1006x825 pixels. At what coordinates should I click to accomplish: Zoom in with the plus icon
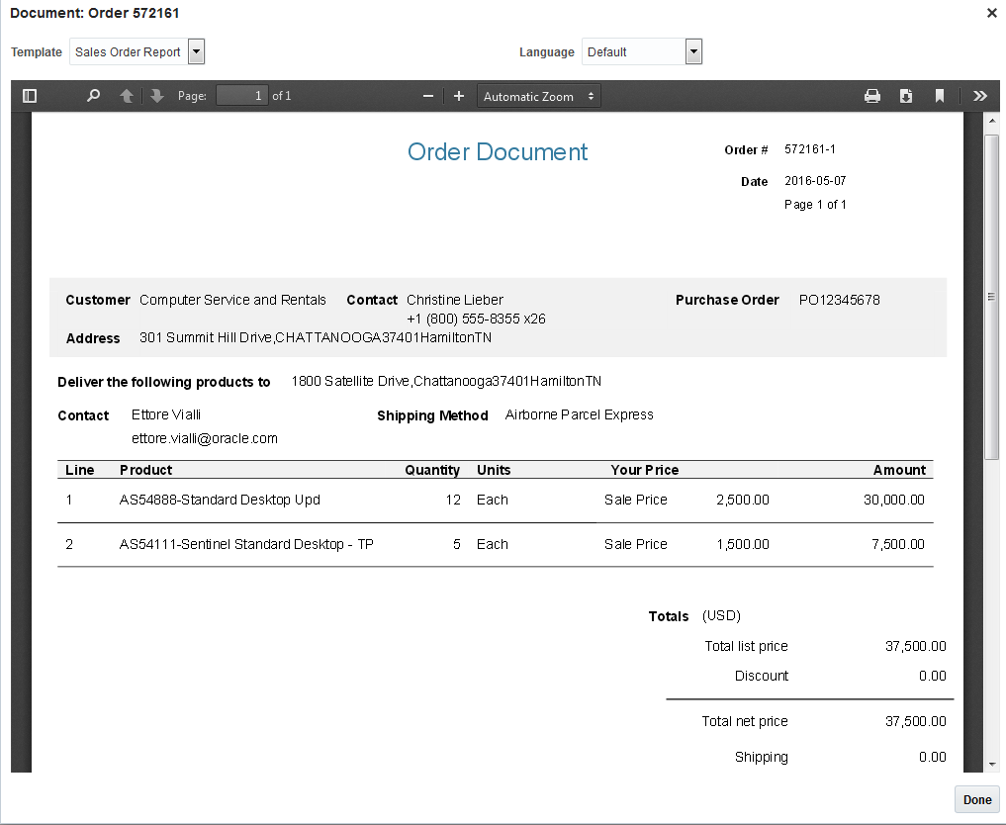click(459, 96)
